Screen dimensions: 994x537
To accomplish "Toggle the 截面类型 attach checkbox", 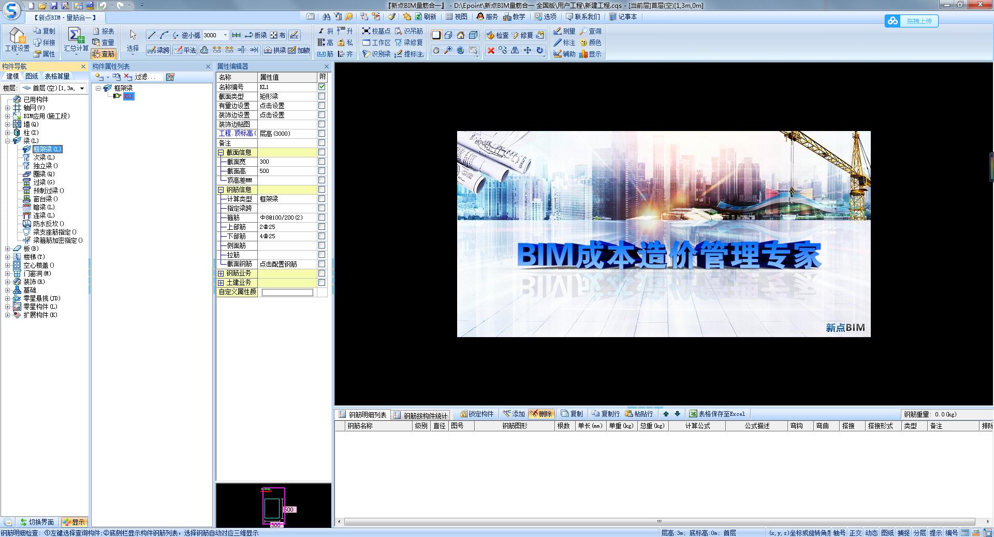I will point(321,96).
